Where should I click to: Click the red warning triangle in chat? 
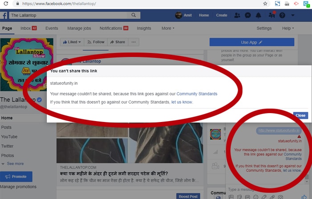[x=299, y=136]
